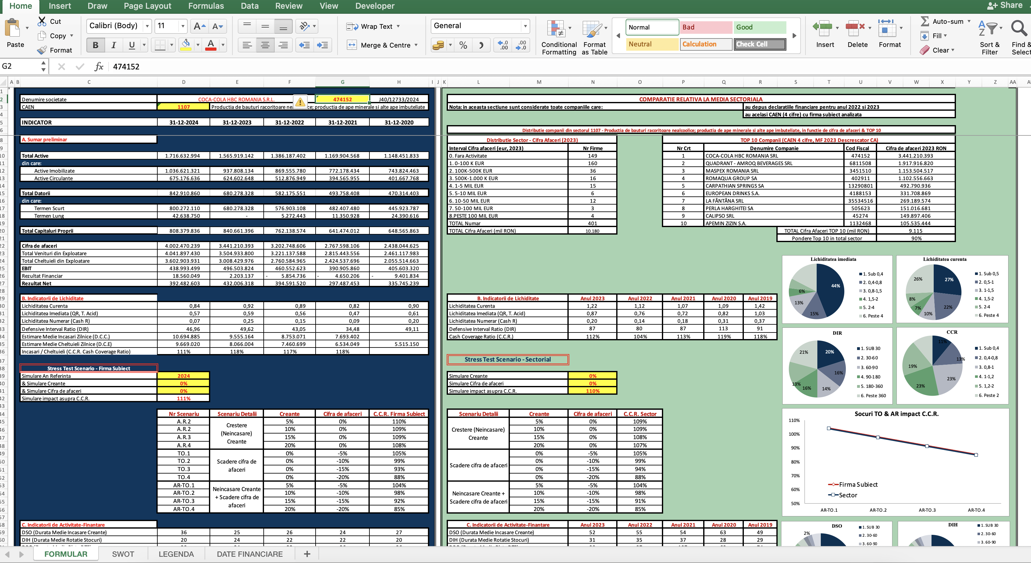Increase decimal places
This screenshot has width=1031, height=563.
(x=503, y=45)
